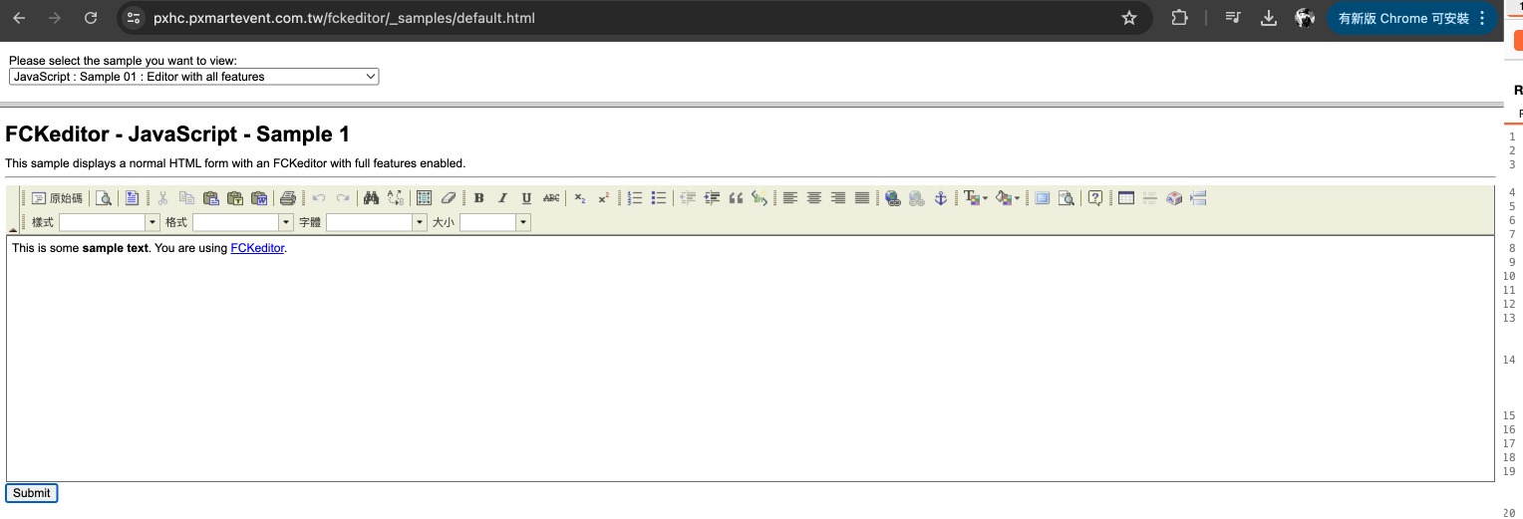Click the numbered list toolbar button
Image resolution: width=1523 pixels, height=519 pixels.
click(635, 198)
